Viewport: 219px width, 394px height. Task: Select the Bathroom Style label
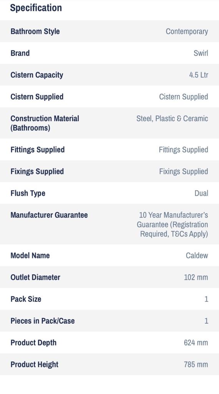(35, 32)
